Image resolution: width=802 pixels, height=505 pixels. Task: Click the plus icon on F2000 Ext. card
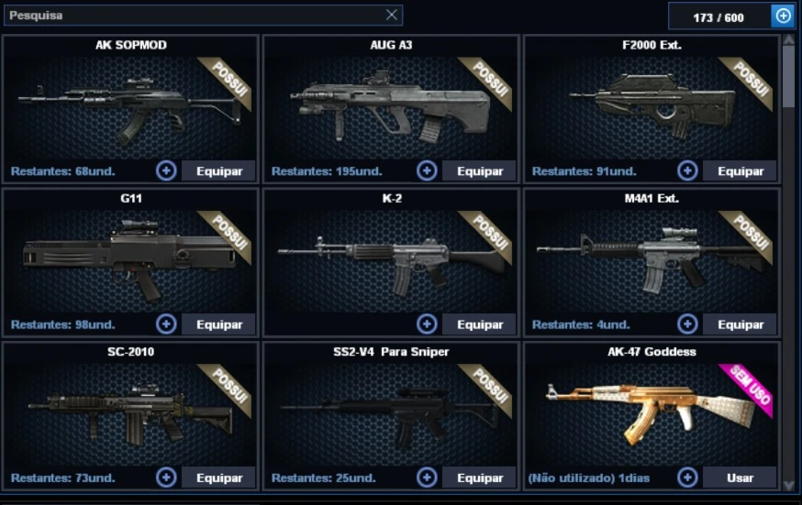[x=687, y=170]
